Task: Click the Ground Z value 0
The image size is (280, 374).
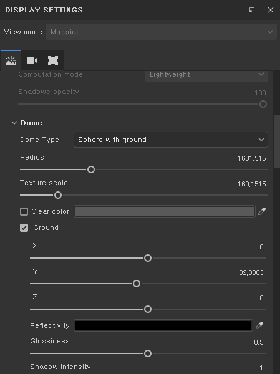Action: 261,298
